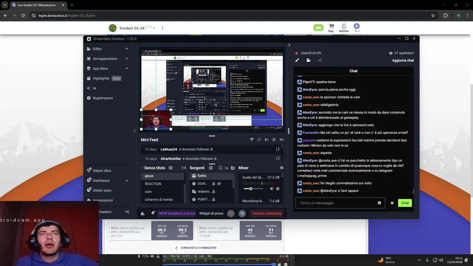Bookmark this page with star icon

(433, 16)
